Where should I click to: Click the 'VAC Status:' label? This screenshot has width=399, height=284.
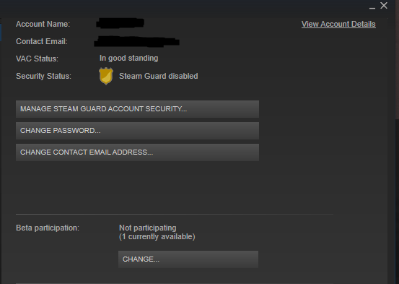point(37,59)
